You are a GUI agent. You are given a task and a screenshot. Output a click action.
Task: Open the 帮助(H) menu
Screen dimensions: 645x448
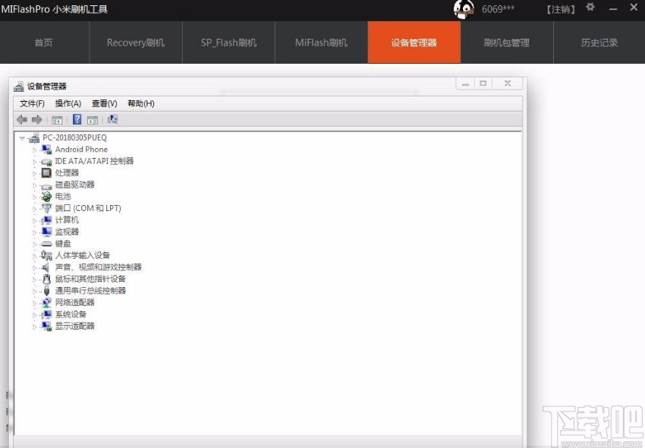pos(141,103)
